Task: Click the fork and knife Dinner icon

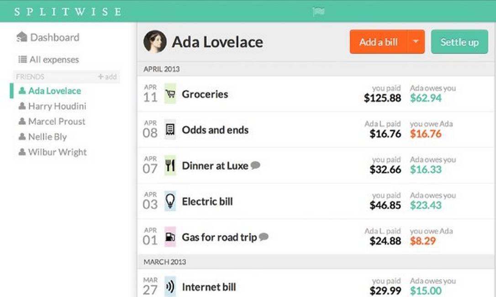Action: click(170, 165)
